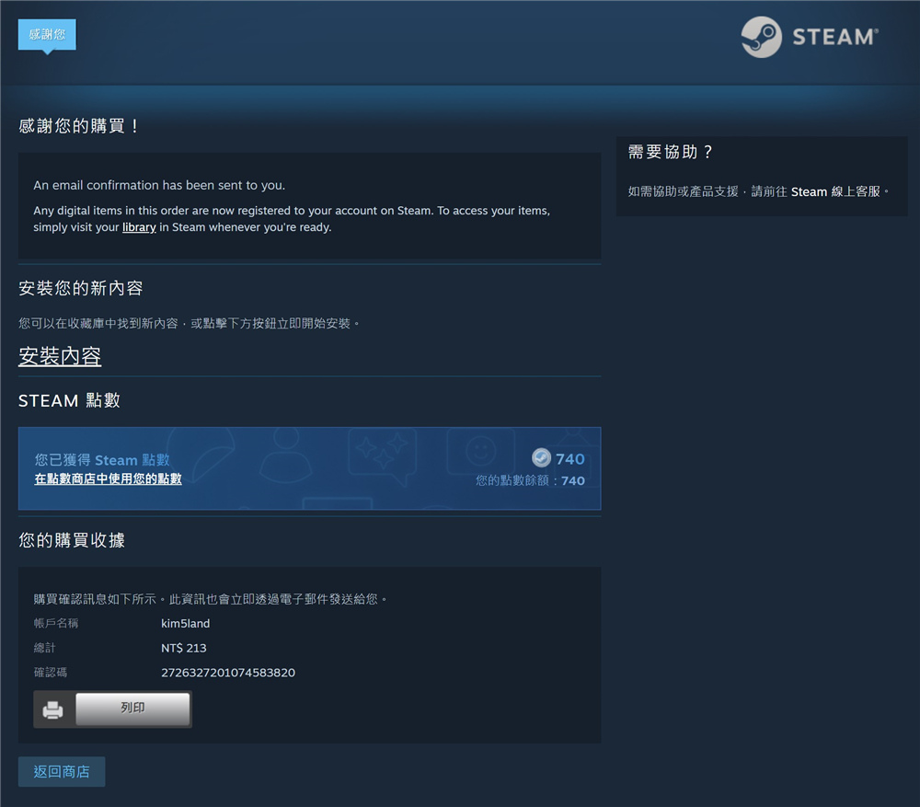The width and height of the screenshot is (920, 807).
Task: Click the 總計 label
Action: (44, 648)
